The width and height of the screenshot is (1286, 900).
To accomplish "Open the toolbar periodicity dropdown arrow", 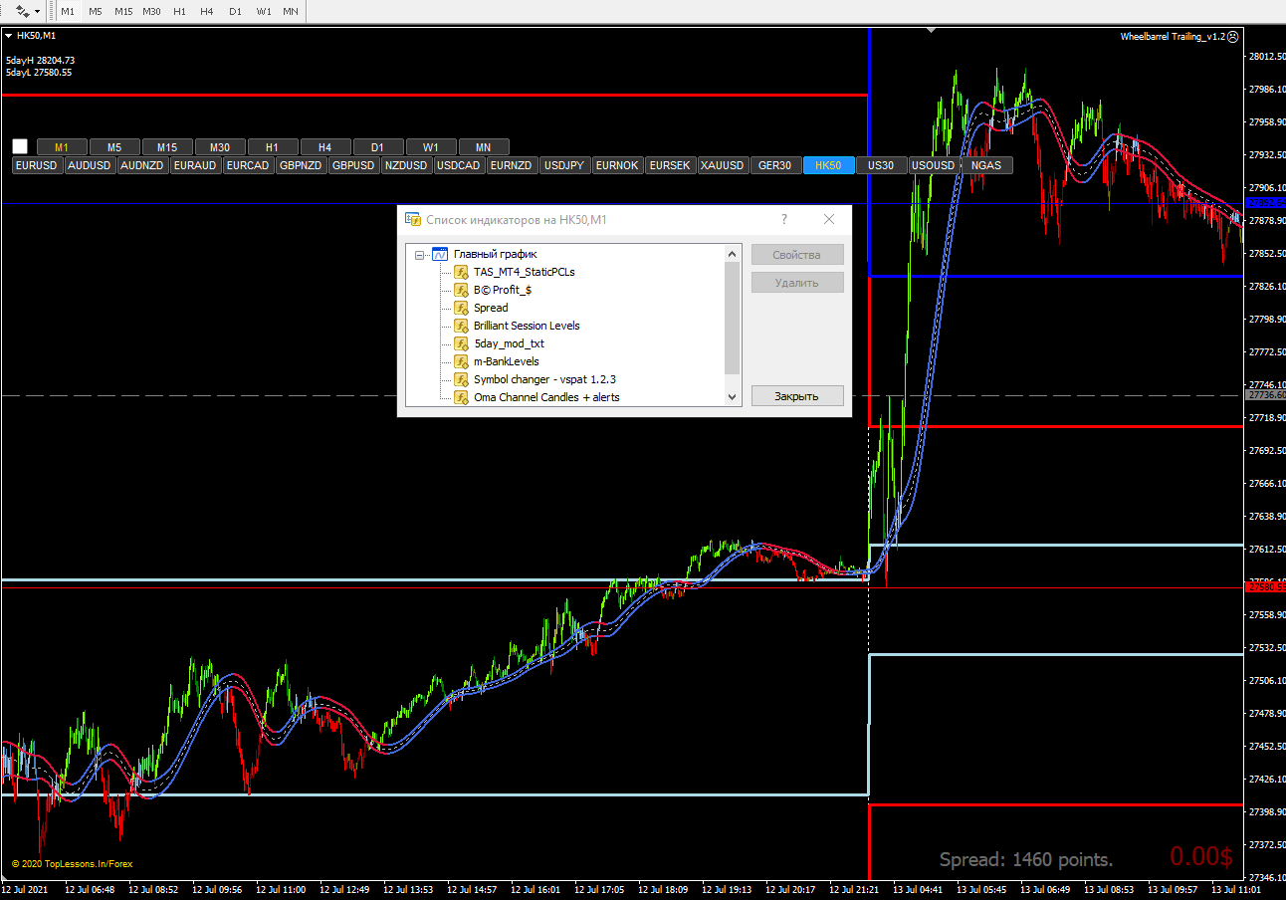I will click(x=37, y=11).
